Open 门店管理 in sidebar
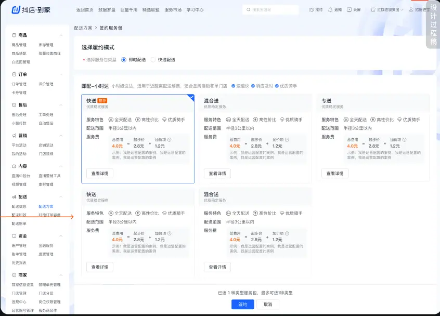440x316 pixels. coord(19,294)
